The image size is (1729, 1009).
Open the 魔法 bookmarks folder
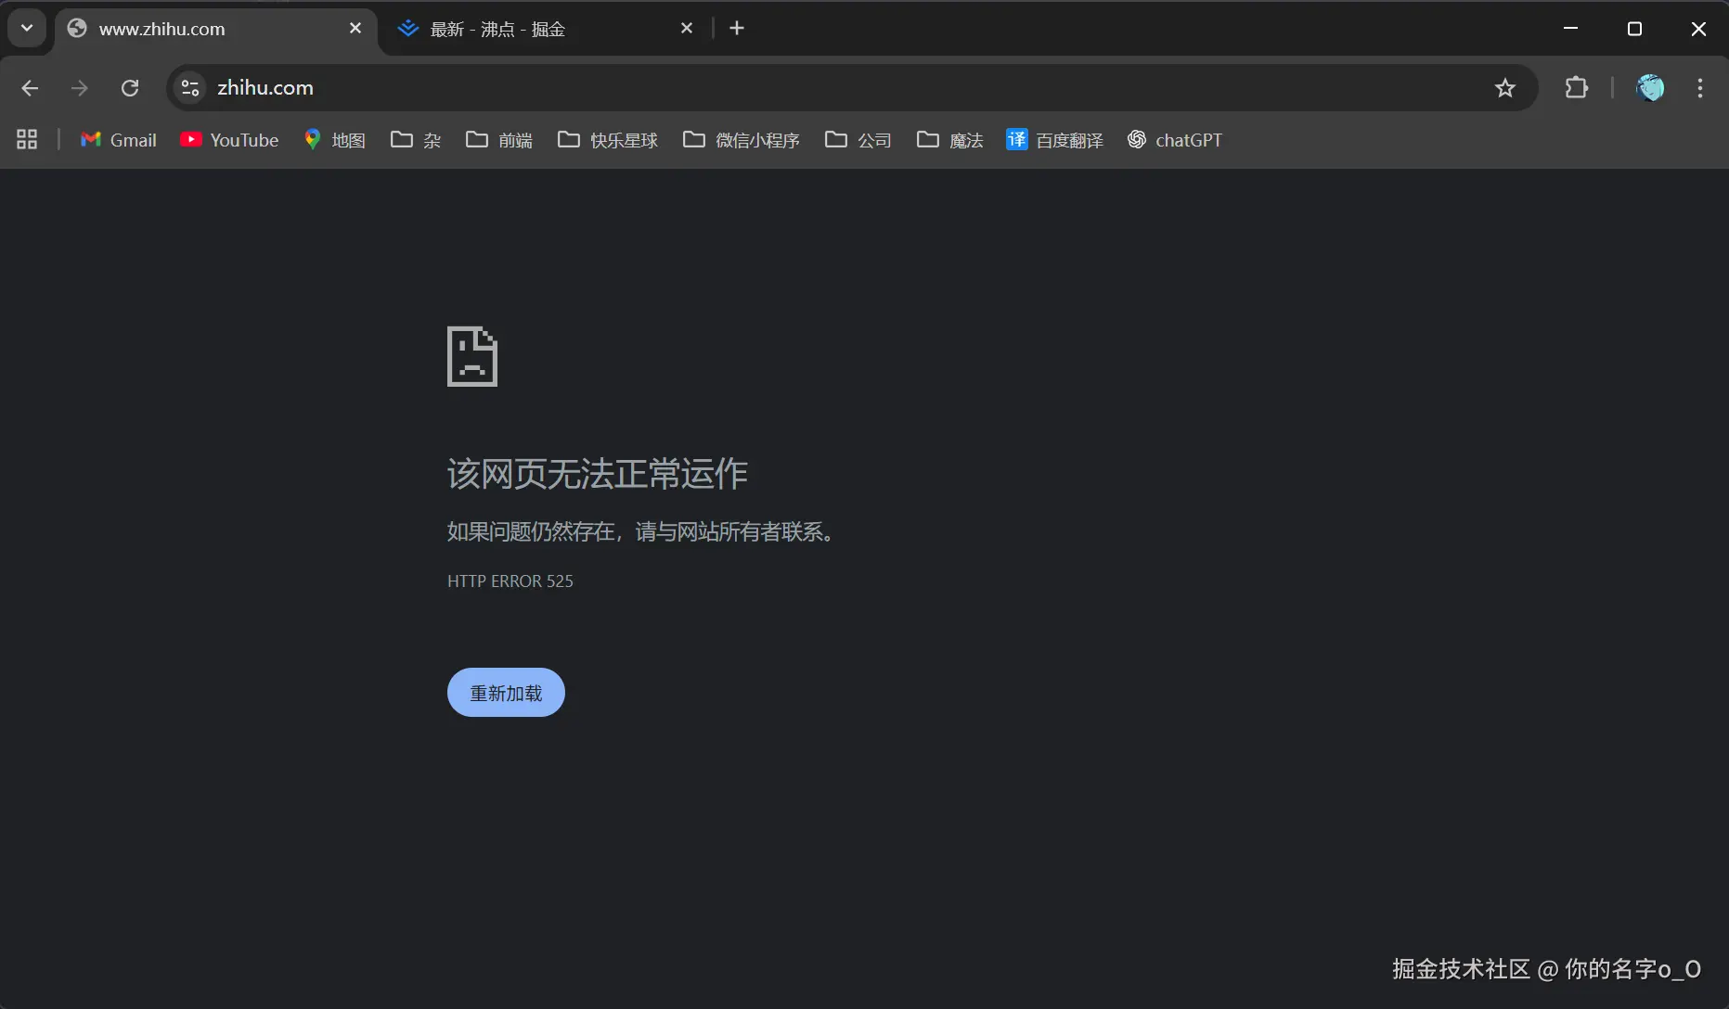(948, 140)
